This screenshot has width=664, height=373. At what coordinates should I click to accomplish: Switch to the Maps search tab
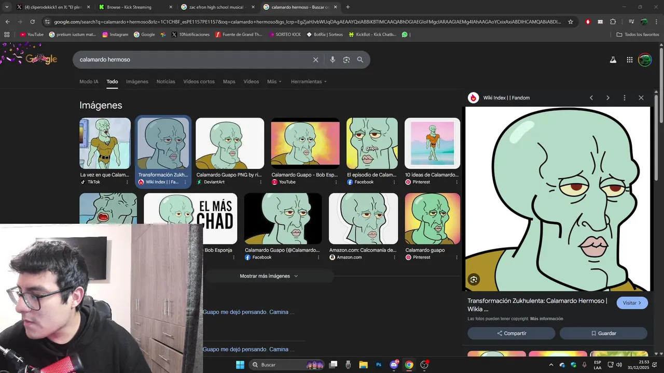229,82
